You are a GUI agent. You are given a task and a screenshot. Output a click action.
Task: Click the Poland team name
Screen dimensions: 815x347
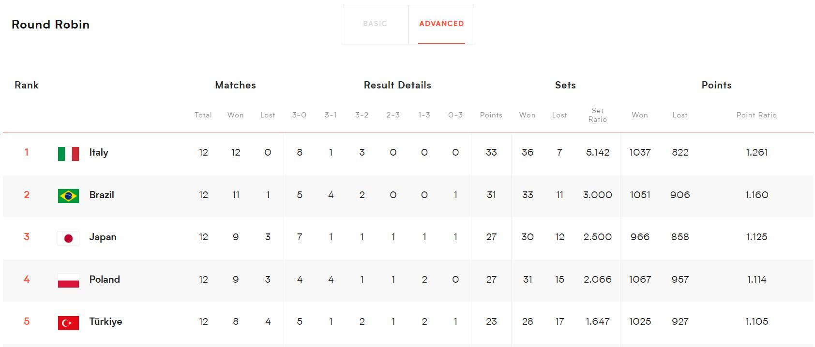105,279
